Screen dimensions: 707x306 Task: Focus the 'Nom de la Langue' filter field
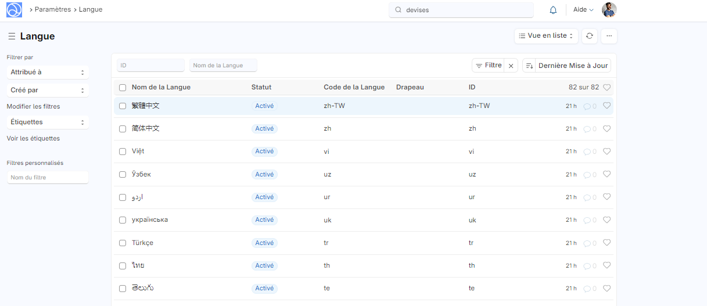223,66
